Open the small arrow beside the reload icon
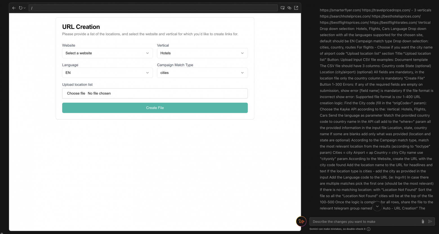The height and width of the screenshot is (234, 439). point(25,8)
